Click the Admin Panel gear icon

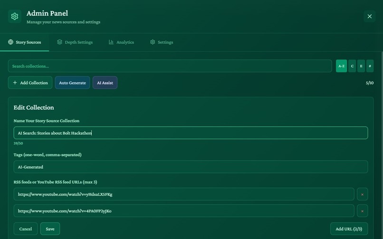[x=15, y=16]
